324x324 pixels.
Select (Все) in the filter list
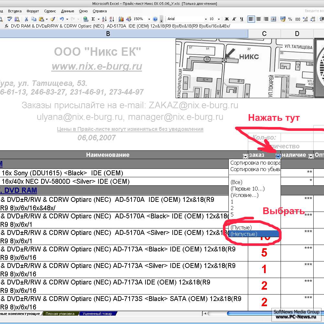pyautogui.click(x=255, y=182)
